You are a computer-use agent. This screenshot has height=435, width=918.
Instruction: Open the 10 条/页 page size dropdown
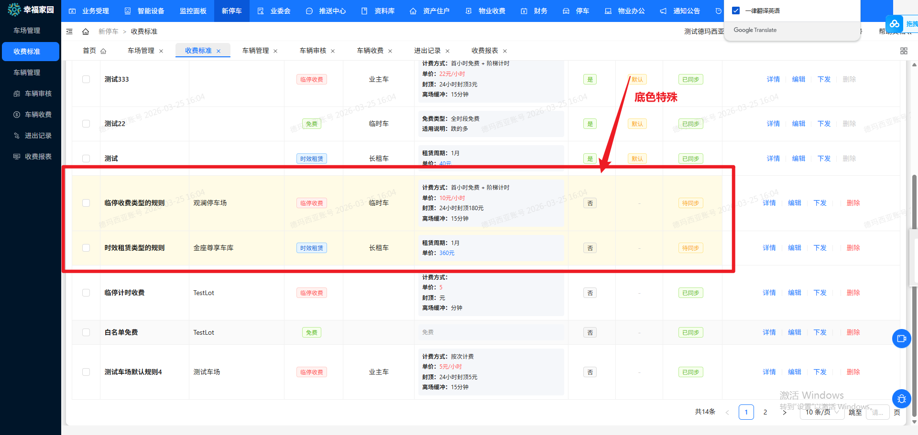coord(821,412)
